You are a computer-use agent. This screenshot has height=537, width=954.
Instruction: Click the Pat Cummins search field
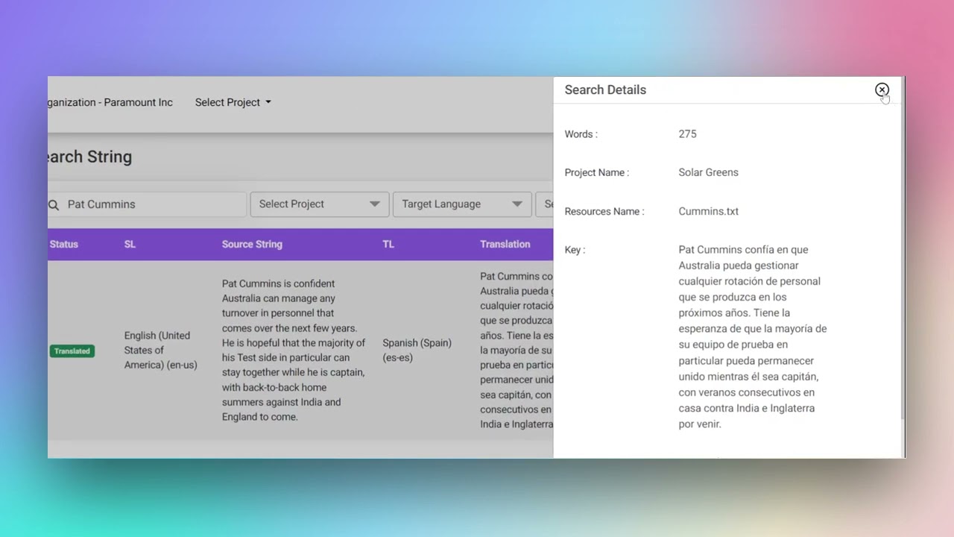(x=147, y=204)
